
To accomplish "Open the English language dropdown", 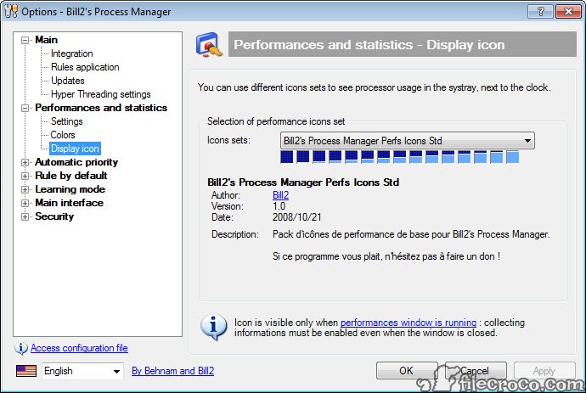I will (82, 371).
